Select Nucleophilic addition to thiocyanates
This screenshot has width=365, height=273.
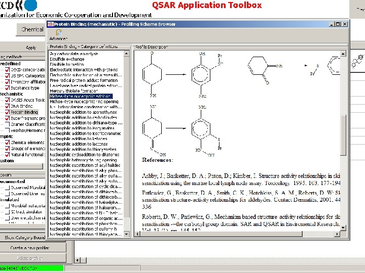(83, 149)
